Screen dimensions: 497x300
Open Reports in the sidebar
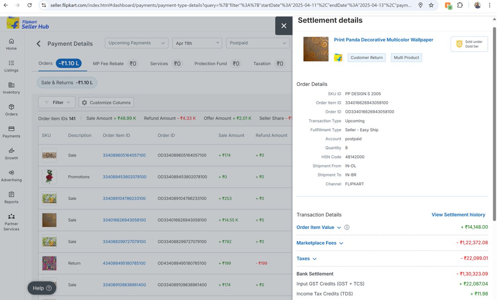[x=11, y=198]
